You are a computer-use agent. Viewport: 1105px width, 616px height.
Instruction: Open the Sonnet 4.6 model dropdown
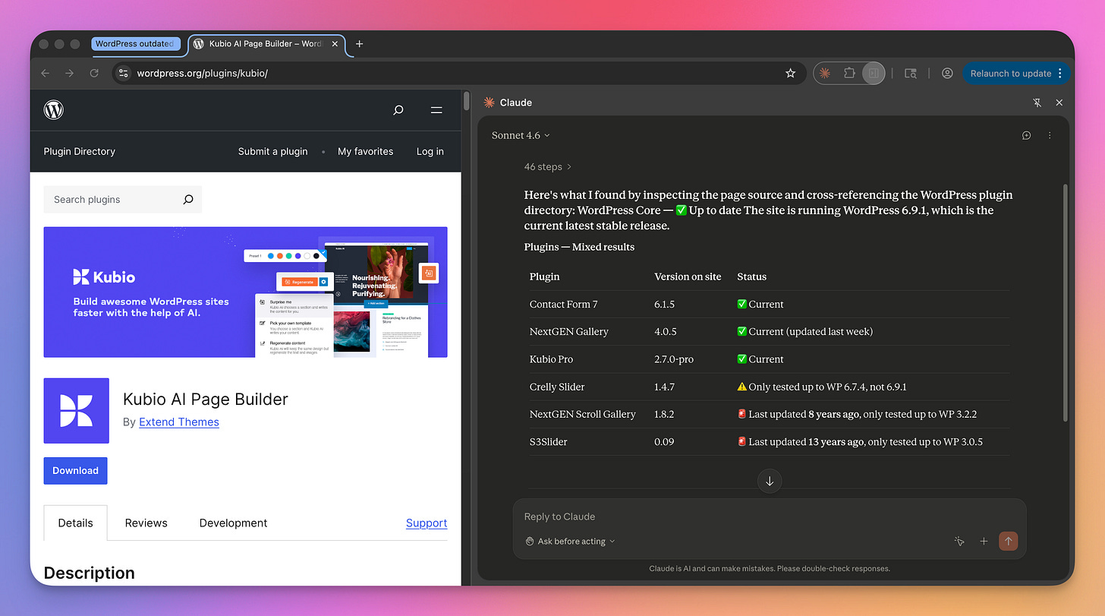tap(521, 135)
